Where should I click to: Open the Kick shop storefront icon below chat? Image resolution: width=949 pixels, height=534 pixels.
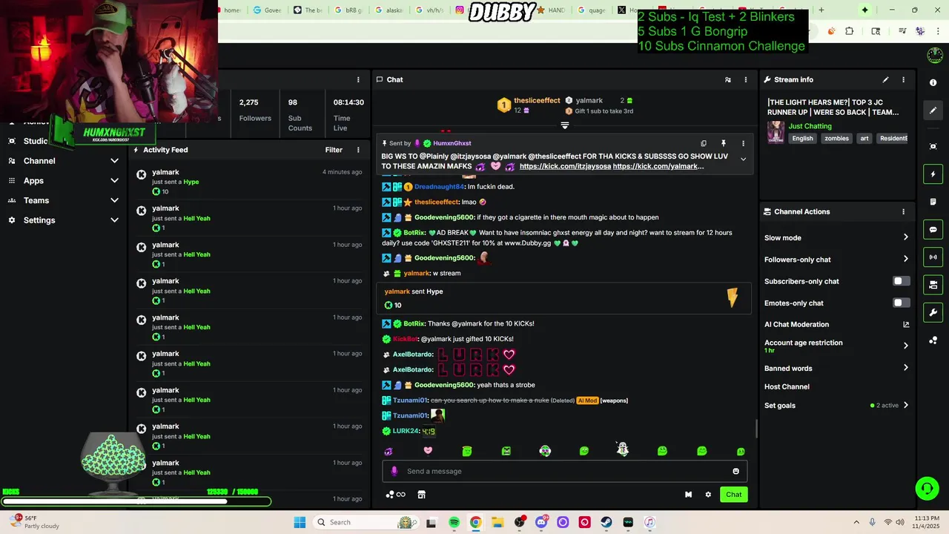(x=421, y=495)
